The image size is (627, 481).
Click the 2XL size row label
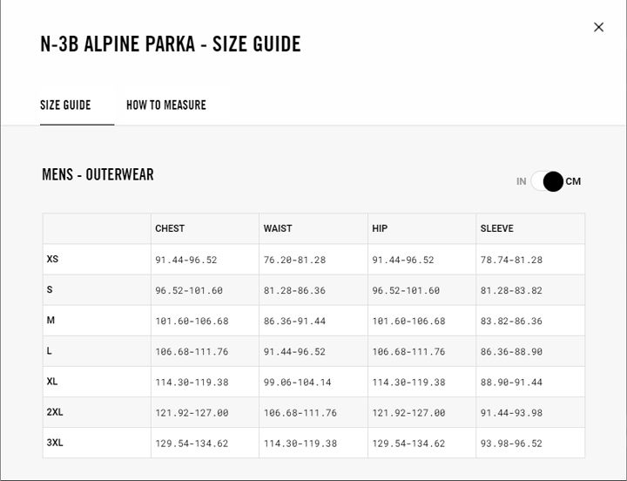point(55,412)
